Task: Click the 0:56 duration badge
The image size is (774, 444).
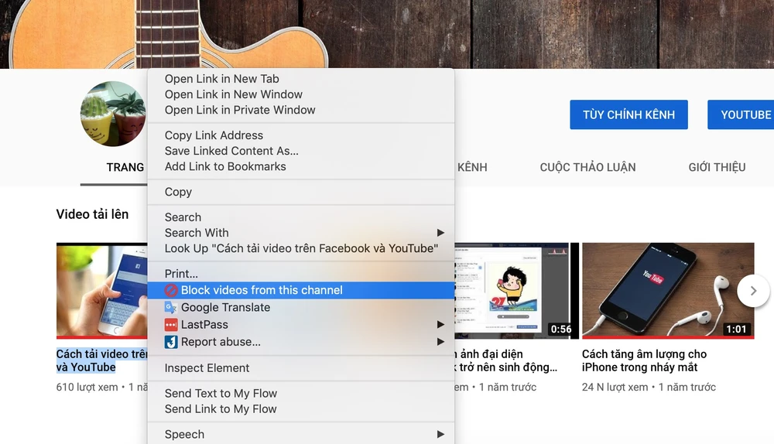Action: [560, 329]
